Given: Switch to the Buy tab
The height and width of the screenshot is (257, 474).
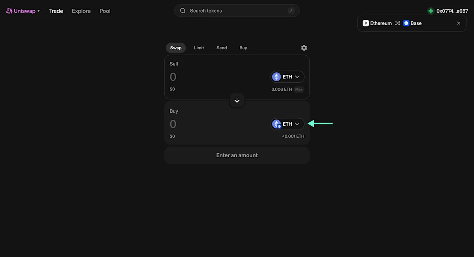Looking at the screenshot, I should point(243,48).
